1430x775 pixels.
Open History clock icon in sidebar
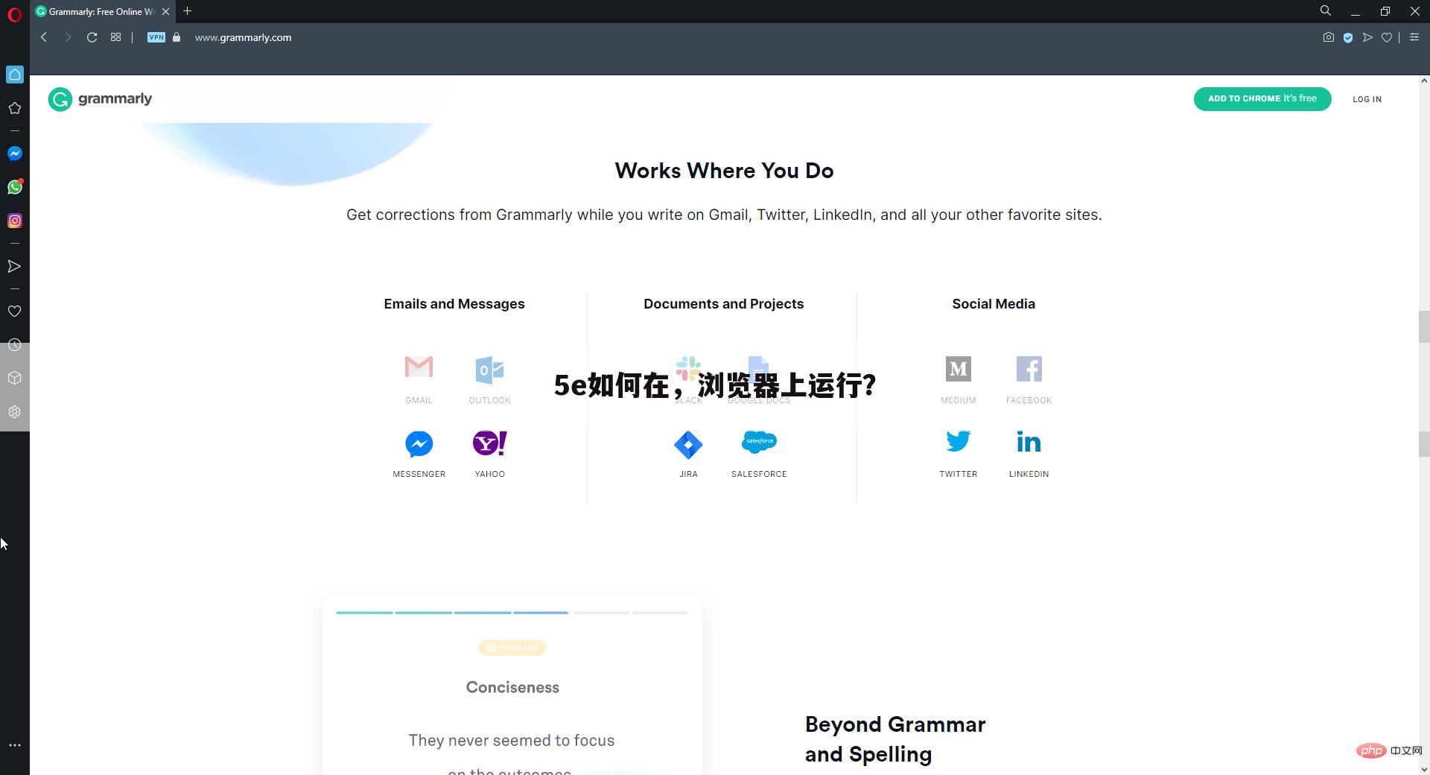click(14, 345)
